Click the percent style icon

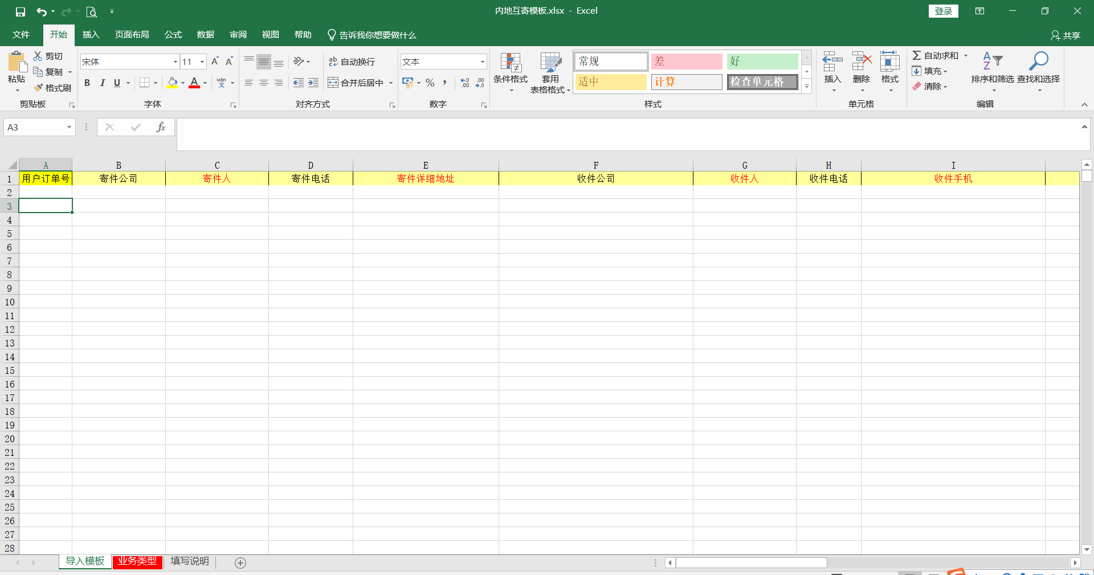[x=430, y=83]
